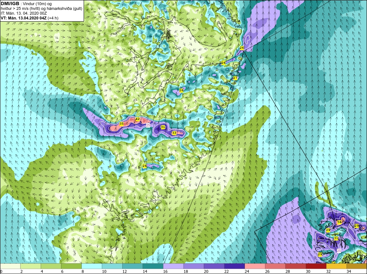
Task: Click the yellow 31 label next to the 33 label
Action: [x=163, y=127]
